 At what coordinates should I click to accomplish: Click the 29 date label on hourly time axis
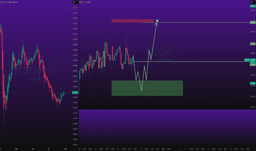tap(96, 149)
